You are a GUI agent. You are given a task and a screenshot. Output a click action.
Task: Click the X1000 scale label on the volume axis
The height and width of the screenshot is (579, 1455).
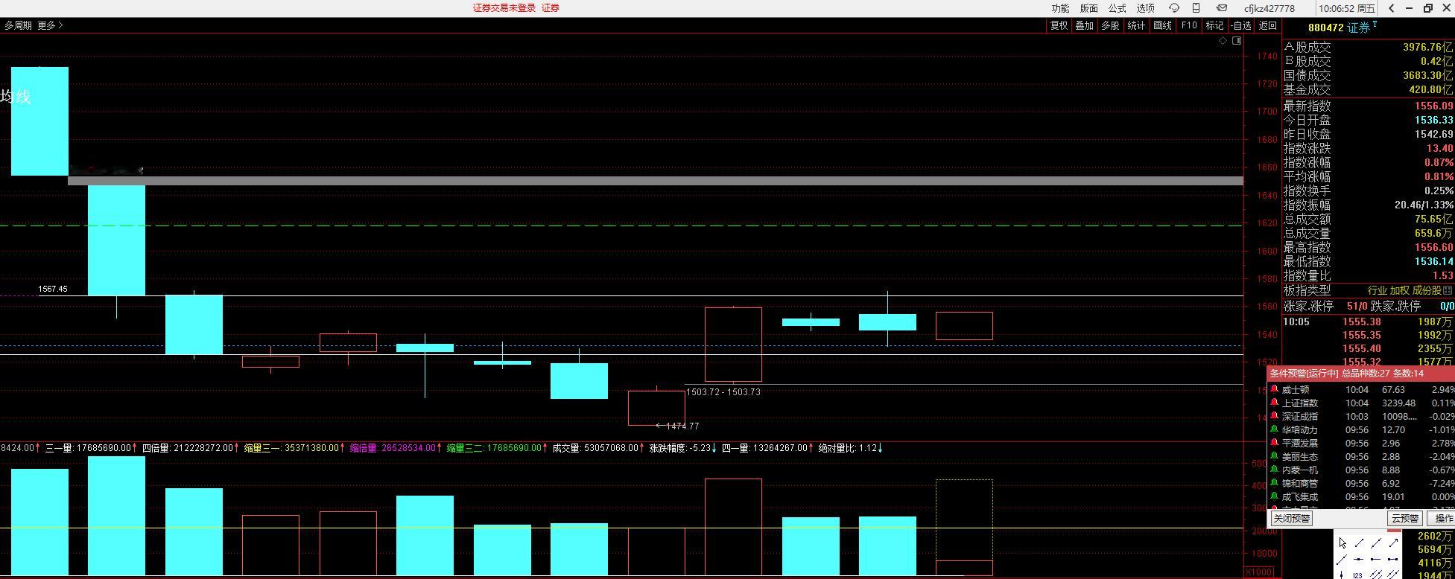1259,572
